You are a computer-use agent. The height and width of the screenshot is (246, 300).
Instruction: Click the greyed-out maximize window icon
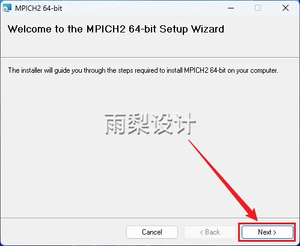(258, 8)
